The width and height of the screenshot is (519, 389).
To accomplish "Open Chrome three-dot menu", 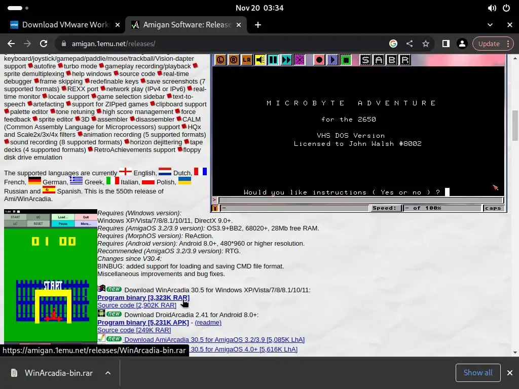I will [x=508, y=44].
